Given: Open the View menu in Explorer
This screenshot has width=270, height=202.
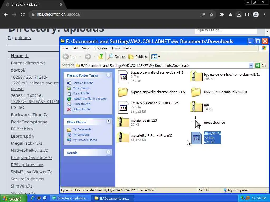Looking at the screenshot, I should [86, 48].
